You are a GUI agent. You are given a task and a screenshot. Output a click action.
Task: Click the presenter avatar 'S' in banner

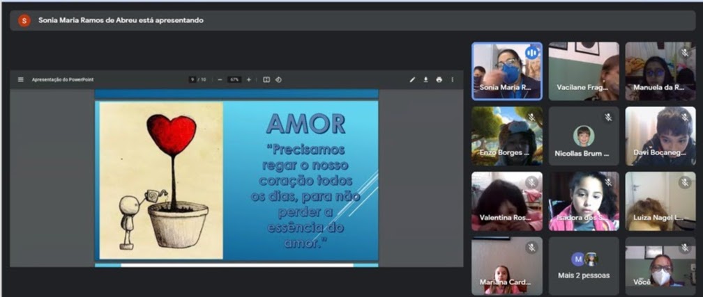[24, 20]
